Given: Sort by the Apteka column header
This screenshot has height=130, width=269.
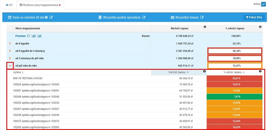Looking at the screenshot, I should coord(18,73).
